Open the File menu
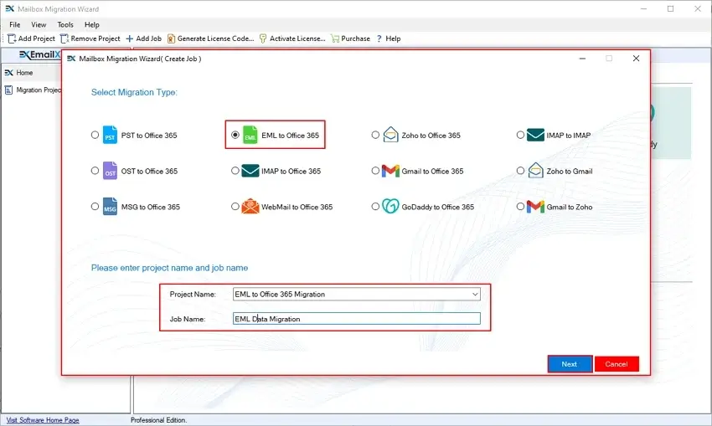Image resolution: width=712 pixels, height=426 pixels. click(x=14, y=24)
